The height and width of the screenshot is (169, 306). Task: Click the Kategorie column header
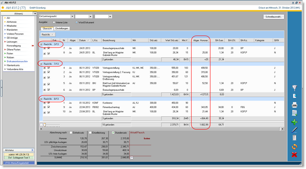(x=263, y=40)
